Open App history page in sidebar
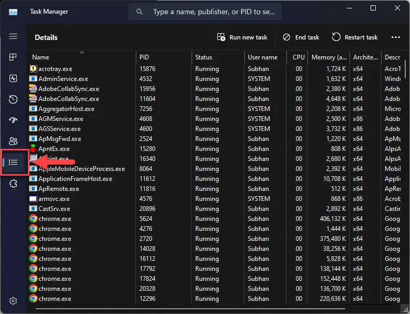Image resolution: width=410 pixels, height=314 pixels. 13,99
